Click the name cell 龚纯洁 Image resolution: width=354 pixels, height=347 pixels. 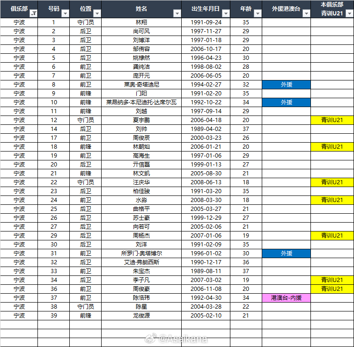141,67
